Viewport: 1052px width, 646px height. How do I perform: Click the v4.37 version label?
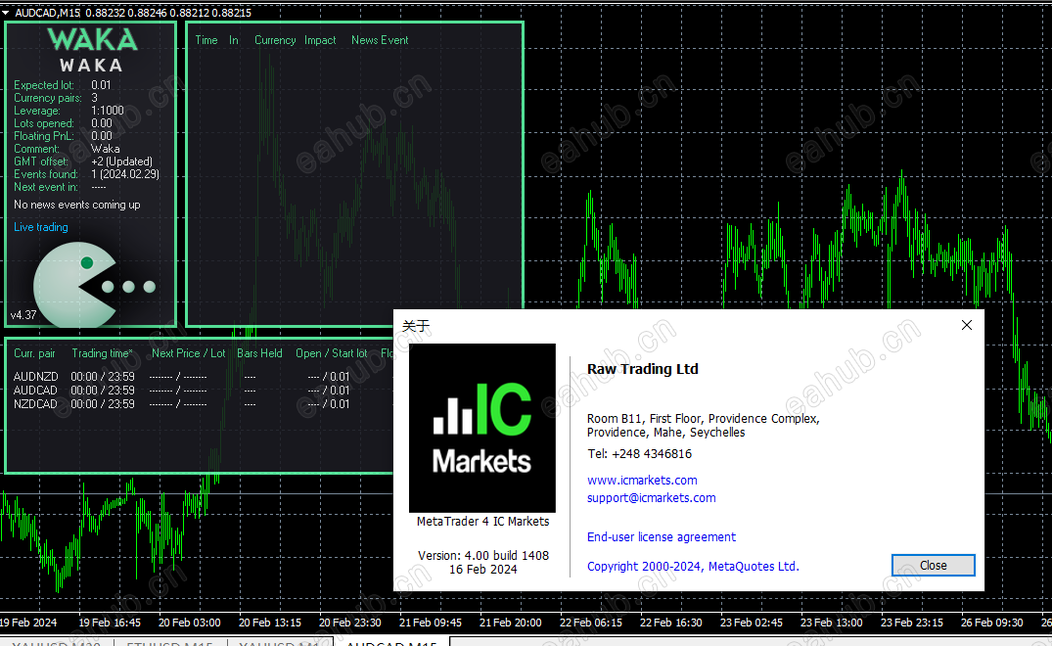coord(23,314)
